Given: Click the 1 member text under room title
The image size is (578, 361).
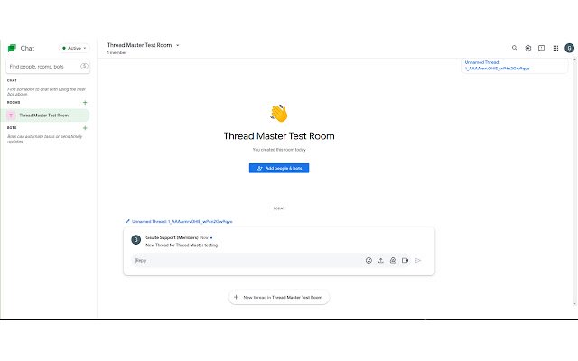Looking at the screenshot, I should [x=117, y=52].
